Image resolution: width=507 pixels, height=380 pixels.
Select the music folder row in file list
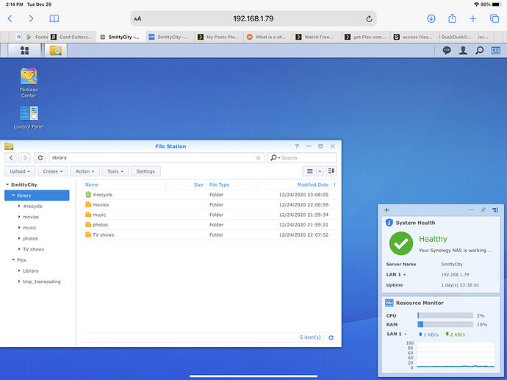[x=209, y=215]
